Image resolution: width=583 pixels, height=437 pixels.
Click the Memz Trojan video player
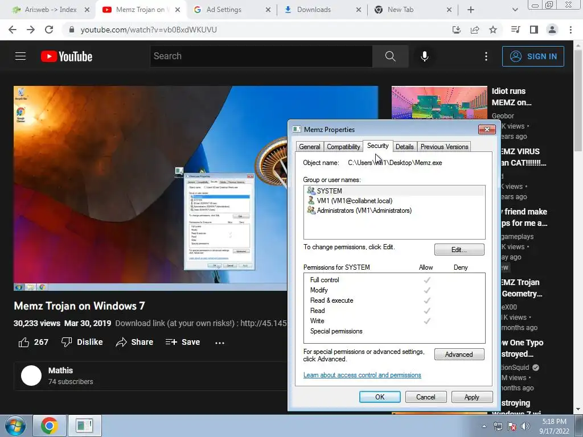150,188
